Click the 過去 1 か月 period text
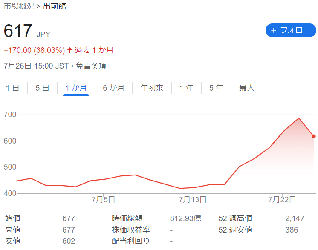 click(94, 50)
